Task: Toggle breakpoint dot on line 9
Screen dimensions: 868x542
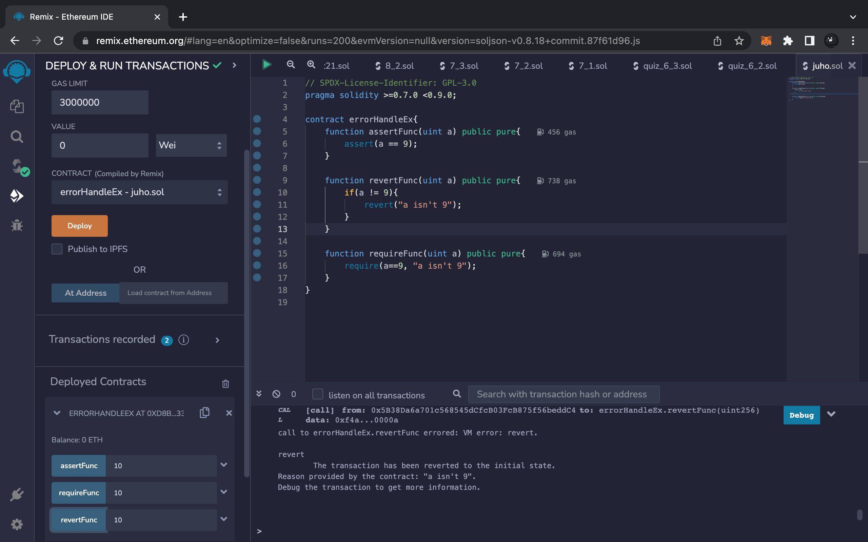Action: coord(257,180)
